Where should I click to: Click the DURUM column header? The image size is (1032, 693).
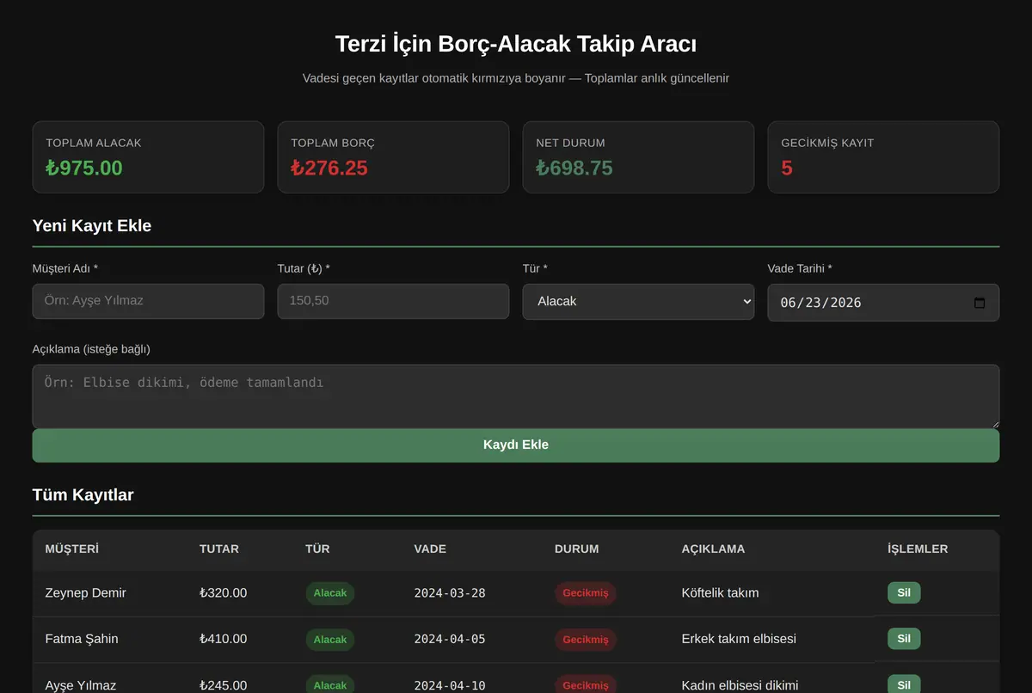[577, 549]
